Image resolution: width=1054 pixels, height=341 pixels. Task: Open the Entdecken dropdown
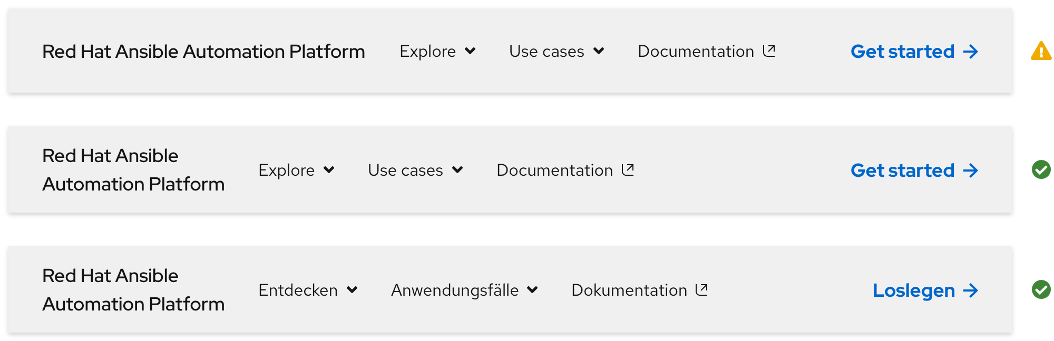308,290
